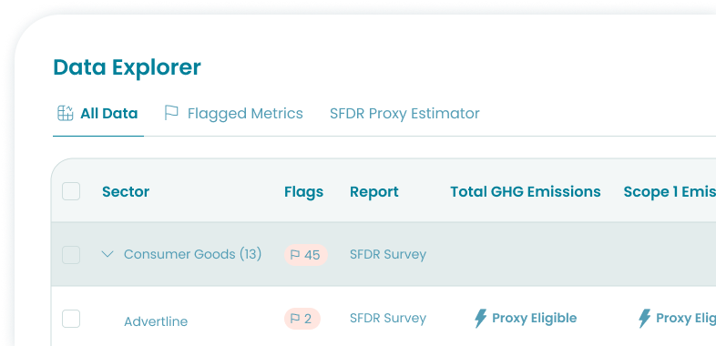The image size is (716, 346).
Task: Click the All Data grid icon
Action: point(66,113)
